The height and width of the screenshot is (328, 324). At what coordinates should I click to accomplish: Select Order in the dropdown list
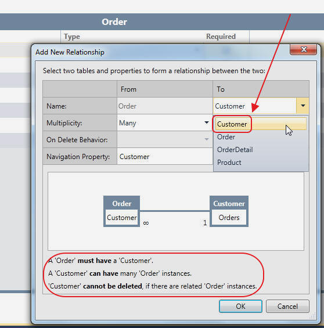(x=261, y=137)
